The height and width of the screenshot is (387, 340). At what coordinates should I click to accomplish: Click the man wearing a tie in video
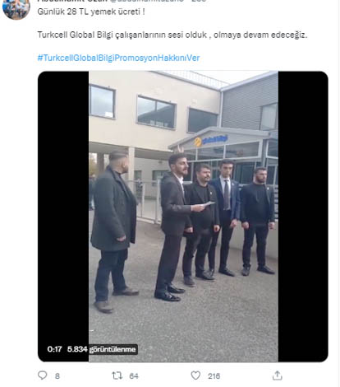[226, 218]
